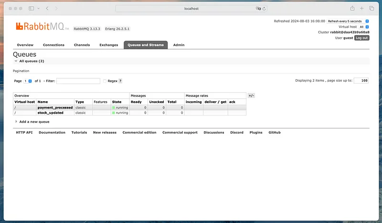The width and height of the screenshot is (382, 223).
Task: Open the Admin tab
Action: point(179,45)
